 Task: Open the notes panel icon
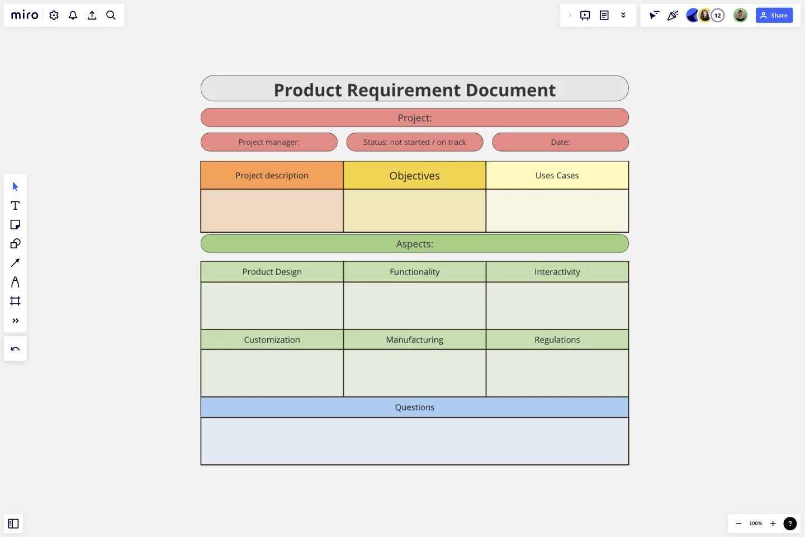pyautogui.click(x=604, y=15)
